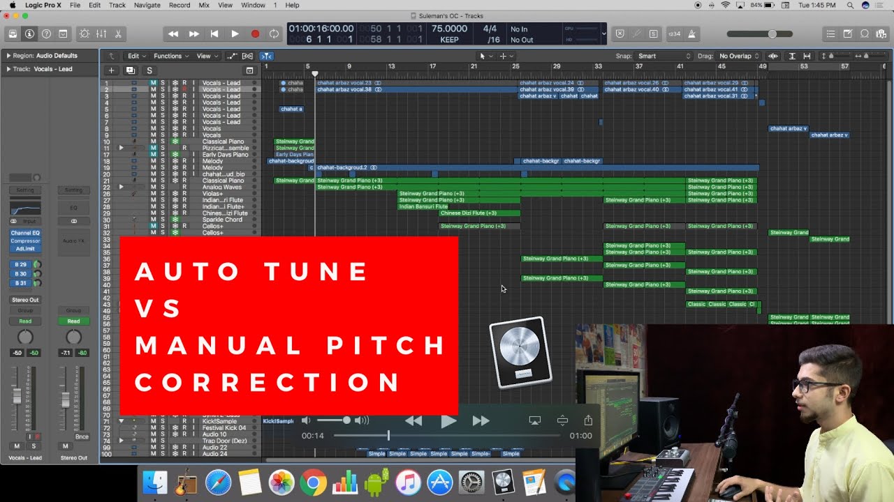This screenshot has height=502, width=894.
Task: Click the B 29 send slot
Action: pyautogui.click(x=20, y=264)
